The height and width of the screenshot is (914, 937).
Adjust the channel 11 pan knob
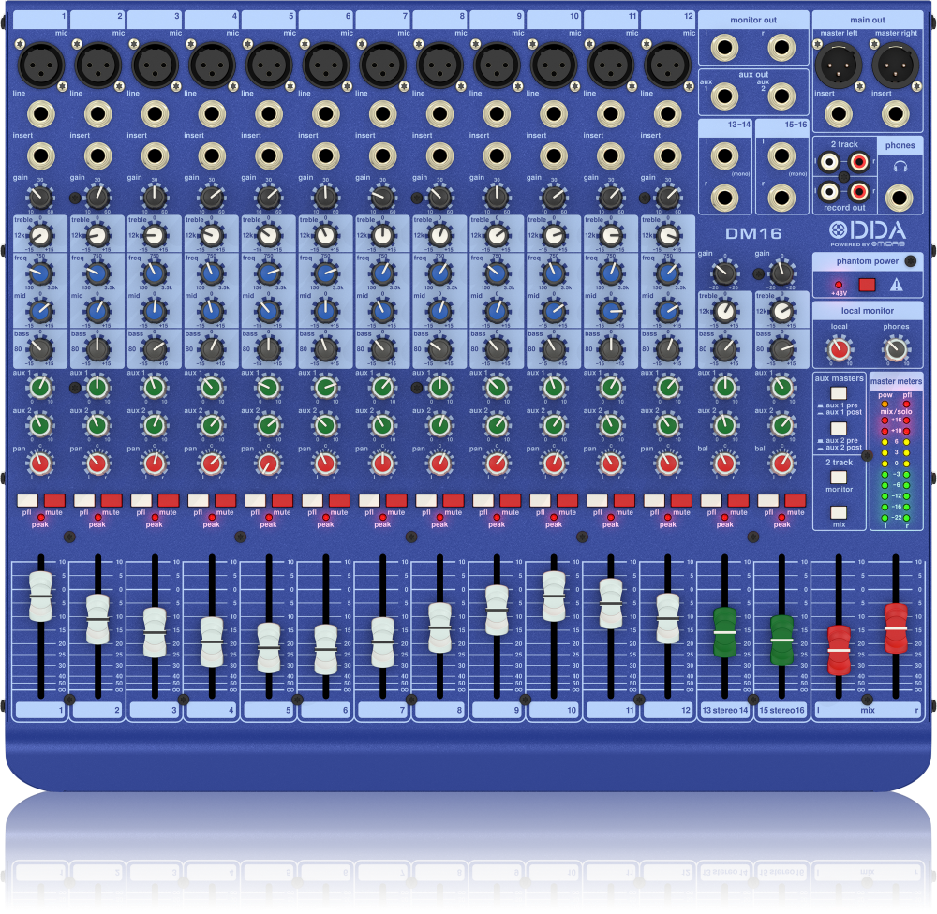pyautogui.click(x=611, y=464)
